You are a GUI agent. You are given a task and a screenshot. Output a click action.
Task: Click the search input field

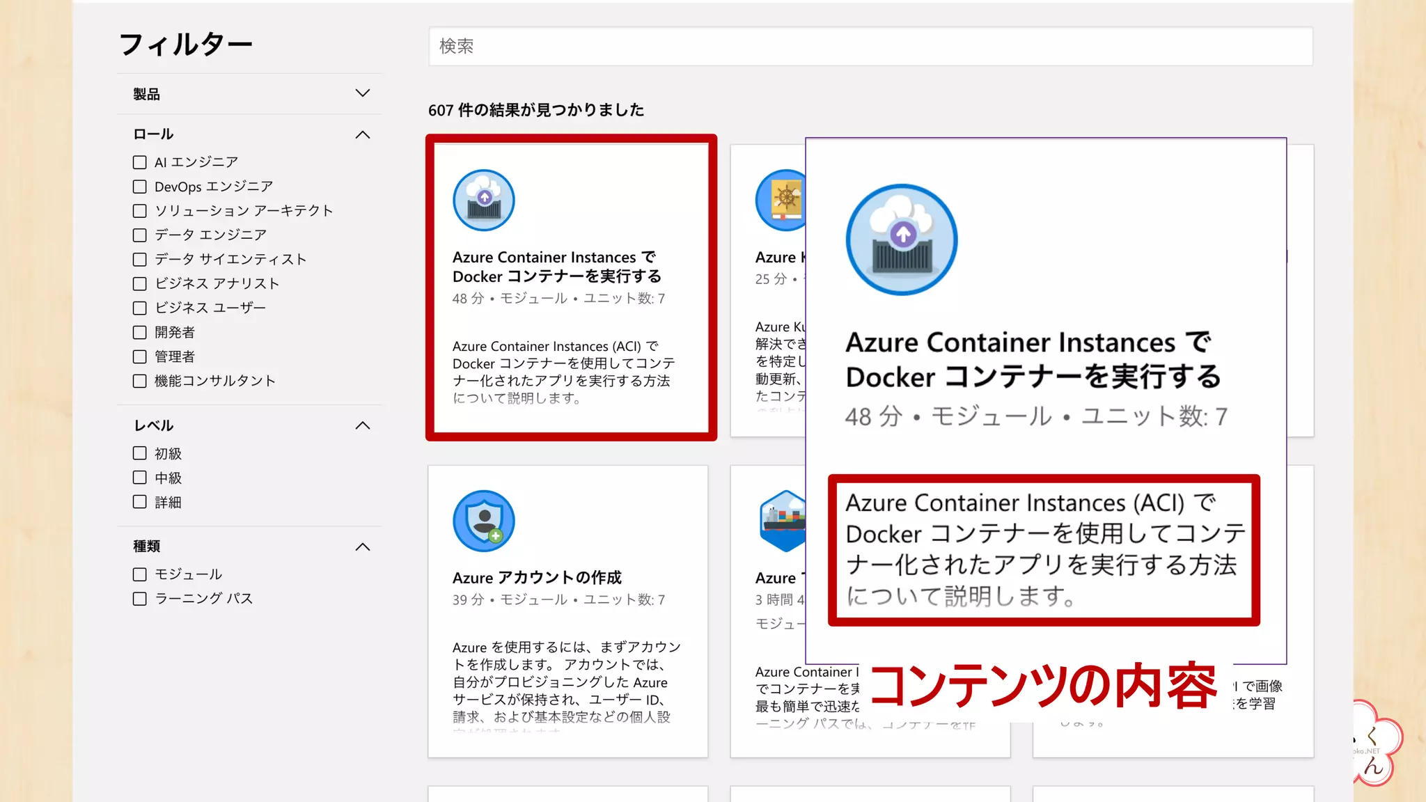click(x=870, y=46)
